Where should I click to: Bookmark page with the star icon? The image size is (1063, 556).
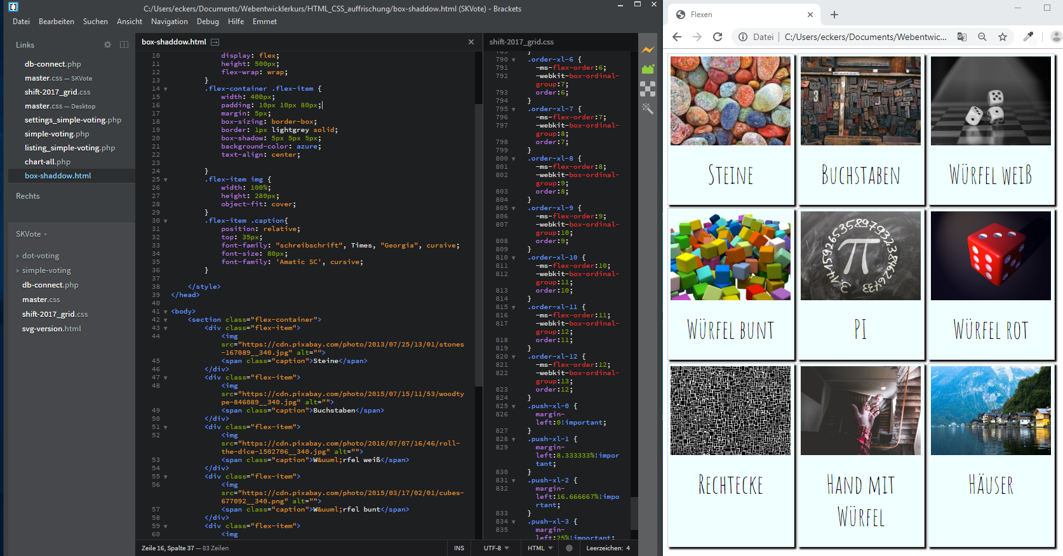click(1003, 37)
